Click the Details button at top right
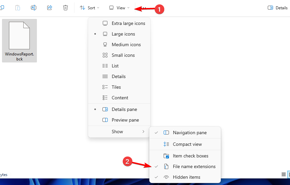 tap(278, 8)
